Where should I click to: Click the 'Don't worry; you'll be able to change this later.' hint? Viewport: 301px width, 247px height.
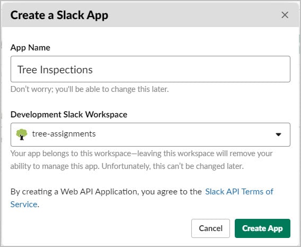90,89
